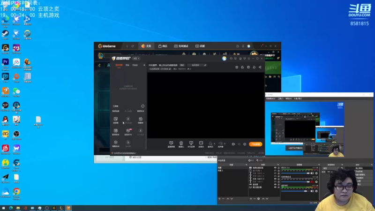Lock the 视频采集设备 source in OBS
This screenshot has height=211, width=375.
tap(278, 168)
